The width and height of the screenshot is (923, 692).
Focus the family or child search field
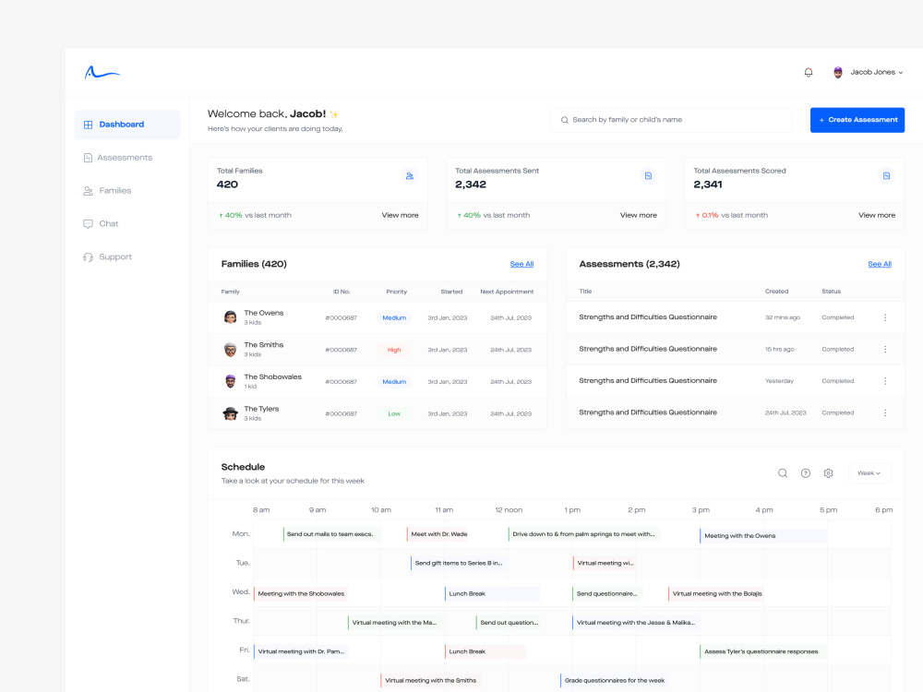point(671,120)
